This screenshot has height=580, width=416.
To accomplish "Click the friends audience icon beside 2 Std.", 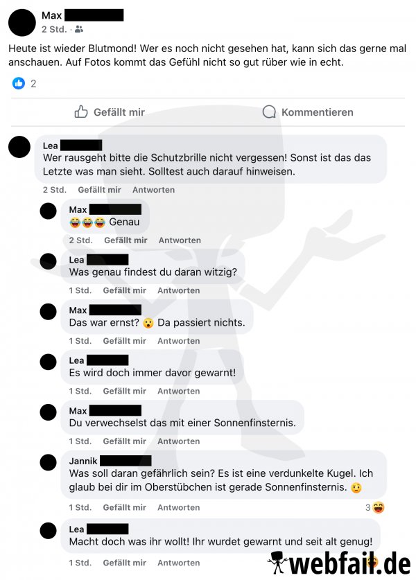I will (79, 29).
